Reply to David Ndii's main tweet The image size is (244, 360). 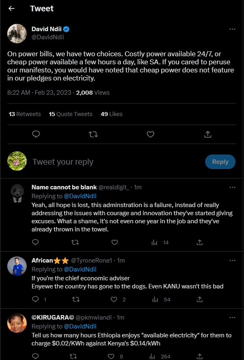coord(36,134)
